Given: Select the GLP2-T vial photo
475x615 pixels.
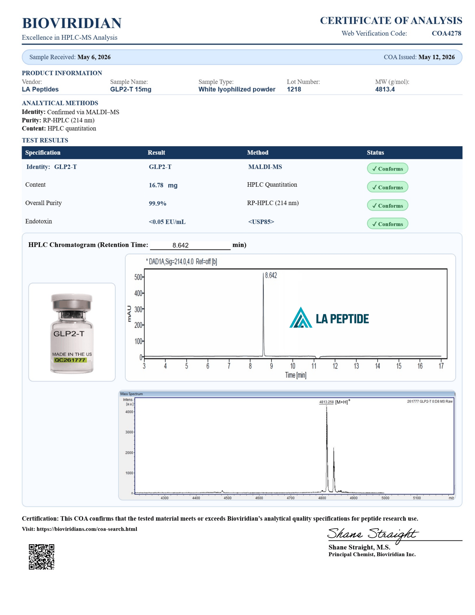Looking at the screenshot, I should 72,333.
